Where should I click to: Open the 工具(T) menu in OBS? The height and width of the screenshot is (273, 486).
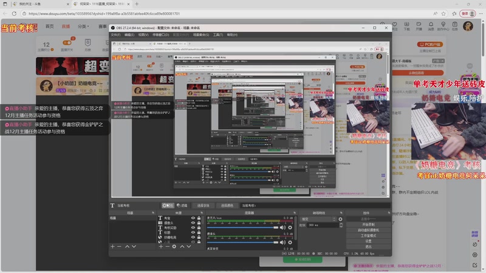(218, 35)
